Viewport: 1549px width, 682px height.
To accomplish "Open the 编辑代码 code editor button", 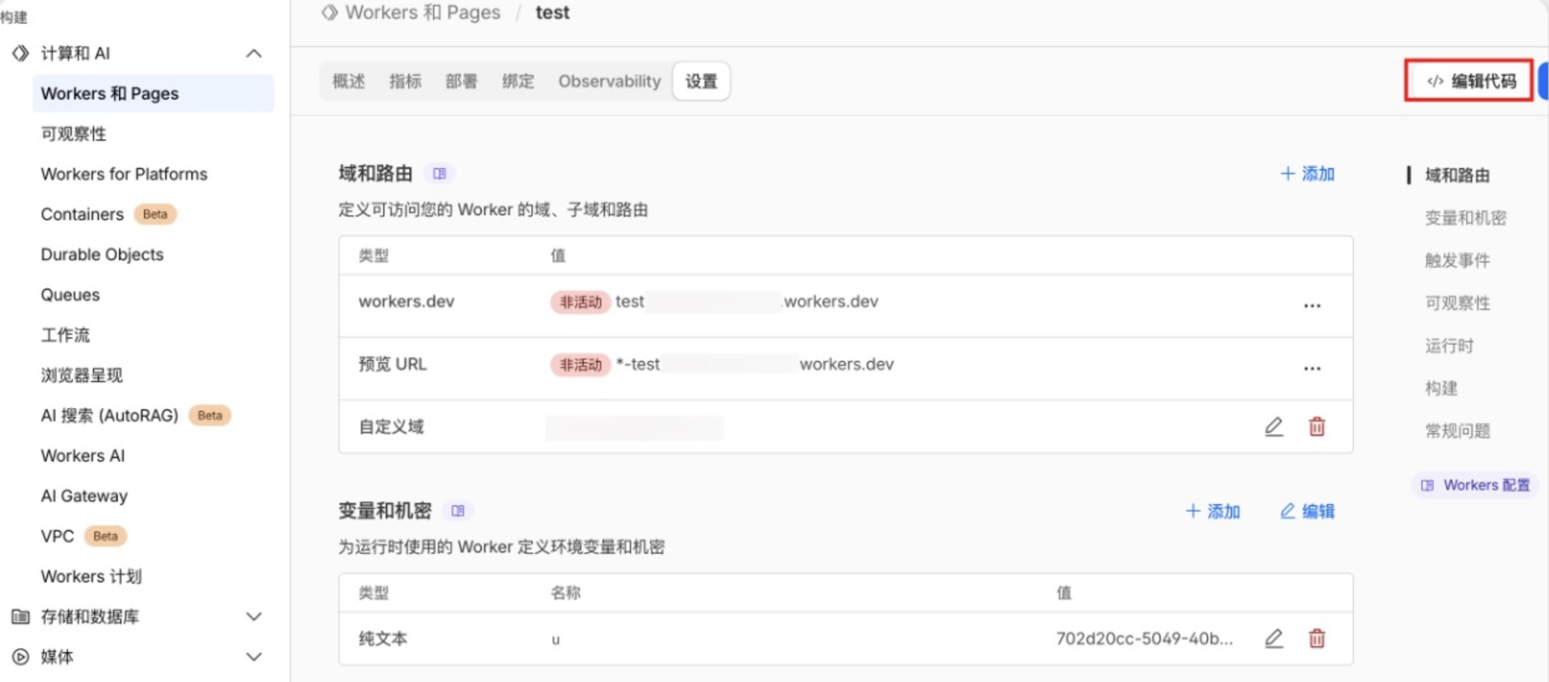I will [1470, 81].
